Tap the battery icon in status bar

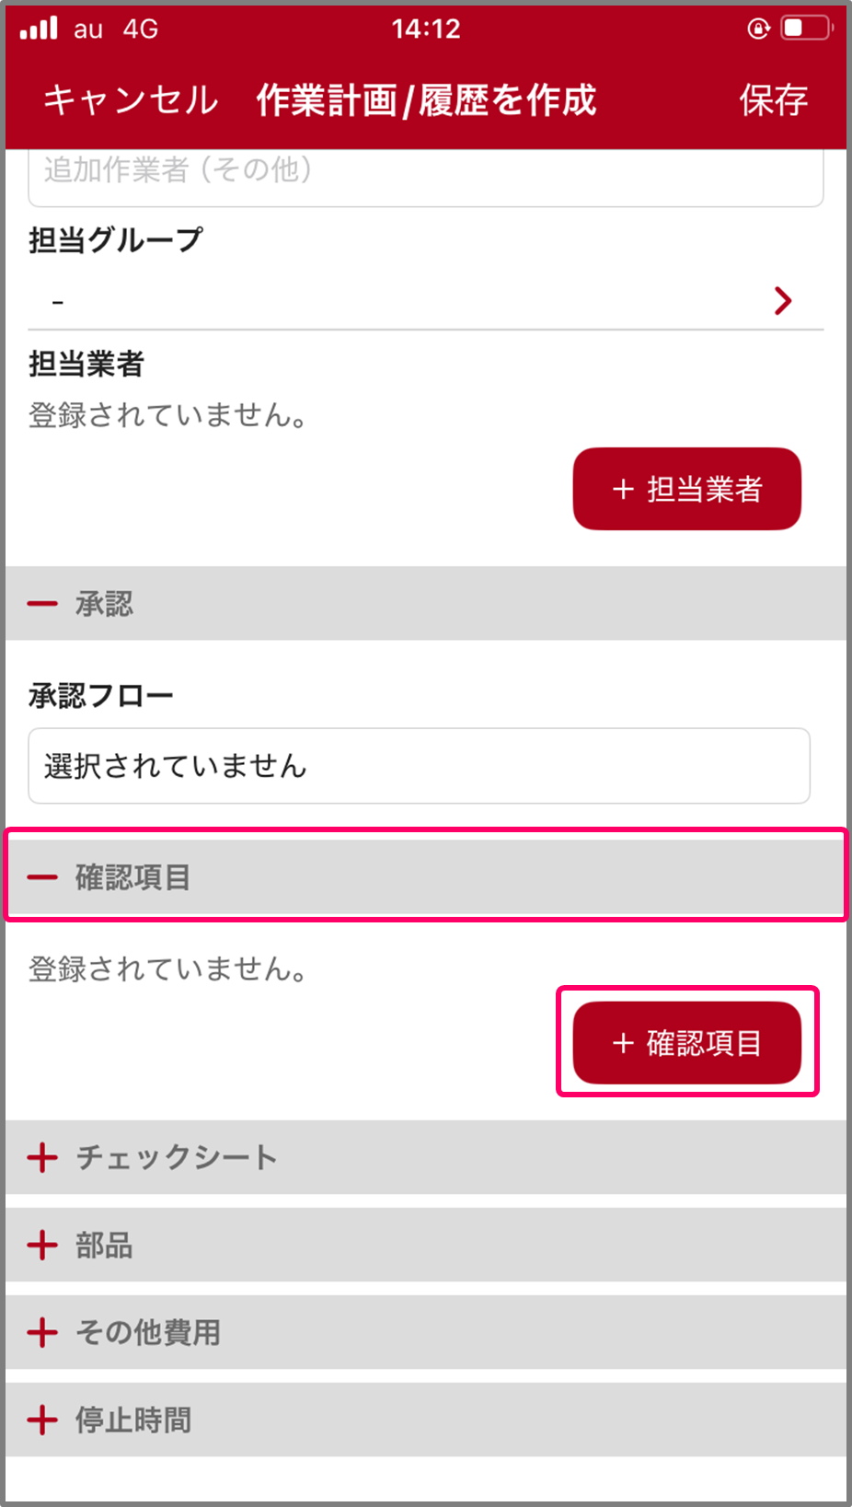[x=806, y=29]
